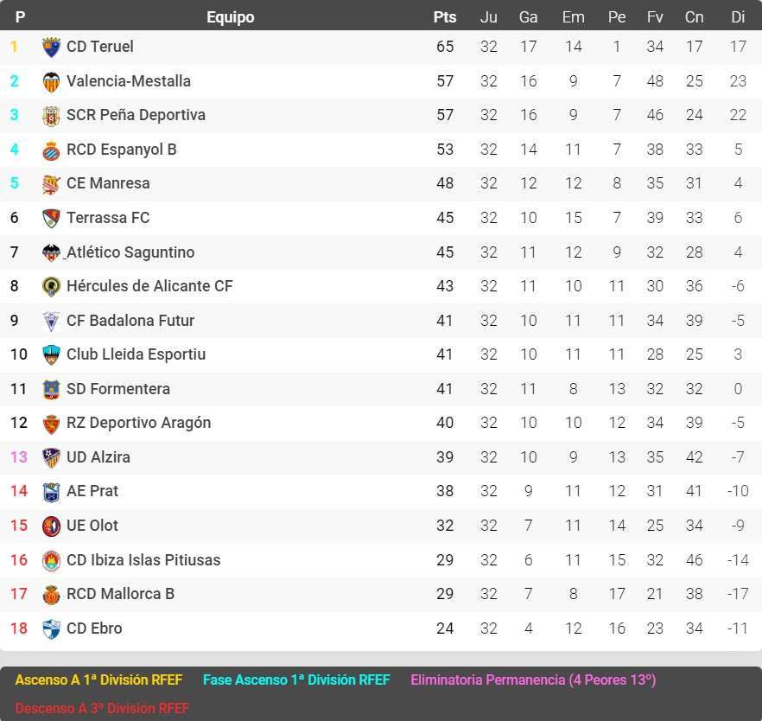Click the Fase Ascenso 1ª División RFEF label
The height and width of the screenshot is (721, 762).
296,680
